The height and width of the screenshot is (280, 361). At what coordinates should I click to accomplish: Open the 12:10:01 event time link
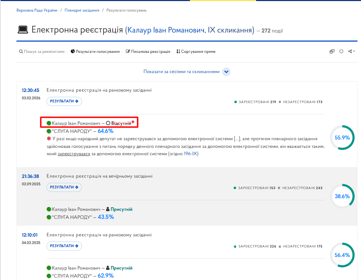coord(30,235)
